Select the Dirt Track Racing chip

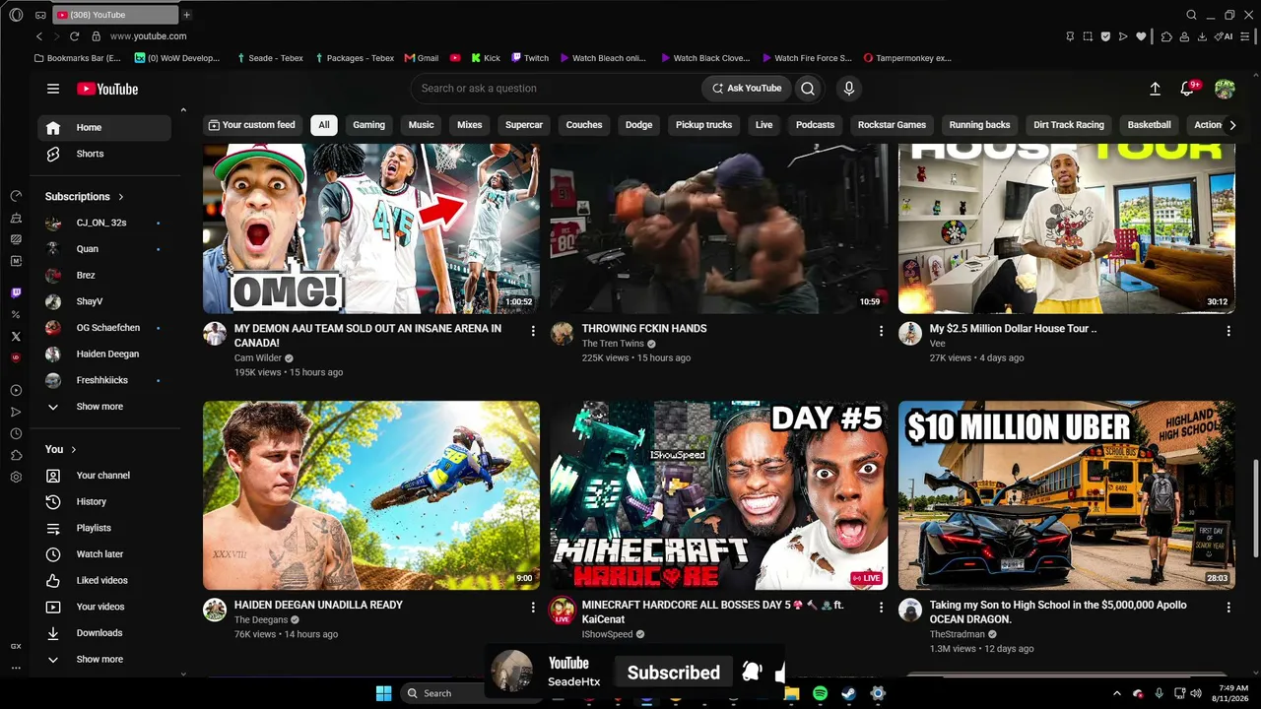pos(1069,125)
